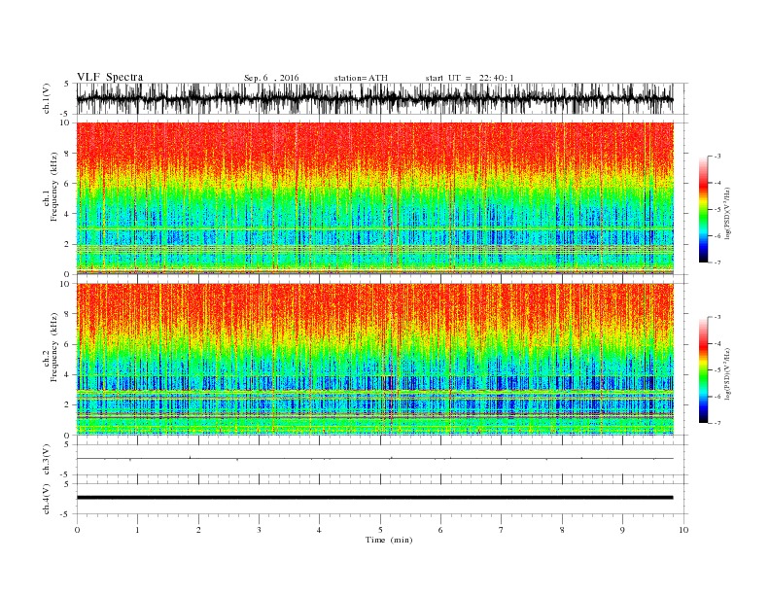Click the "station=ATH" header label
770x595 pixels.
click(x=361, y=78)
